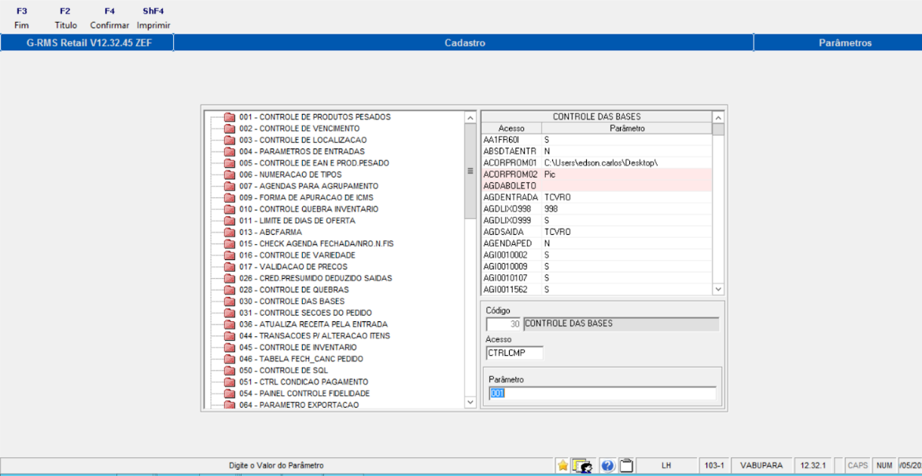Select tree item 031 - CONTROLE SECOES DO PEDIDO

pos(305,313)
